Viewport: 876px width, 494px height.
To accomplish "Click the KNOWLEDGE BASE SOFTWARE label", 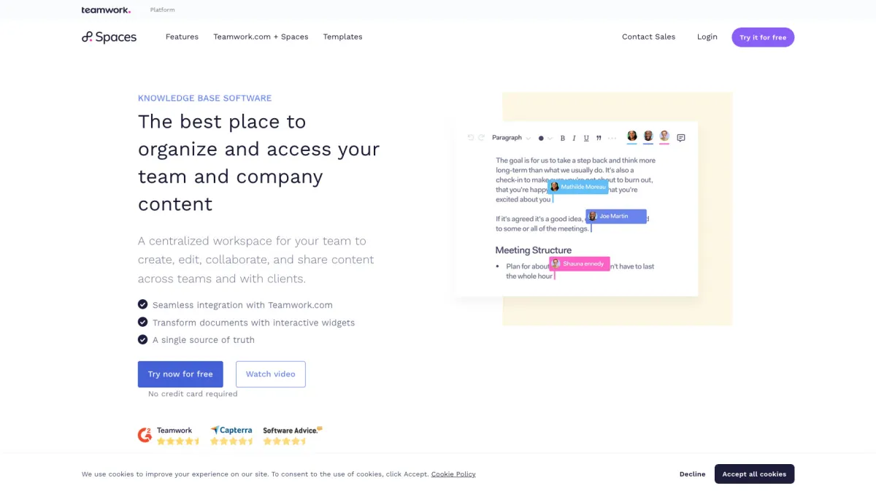I will (204, 98).
